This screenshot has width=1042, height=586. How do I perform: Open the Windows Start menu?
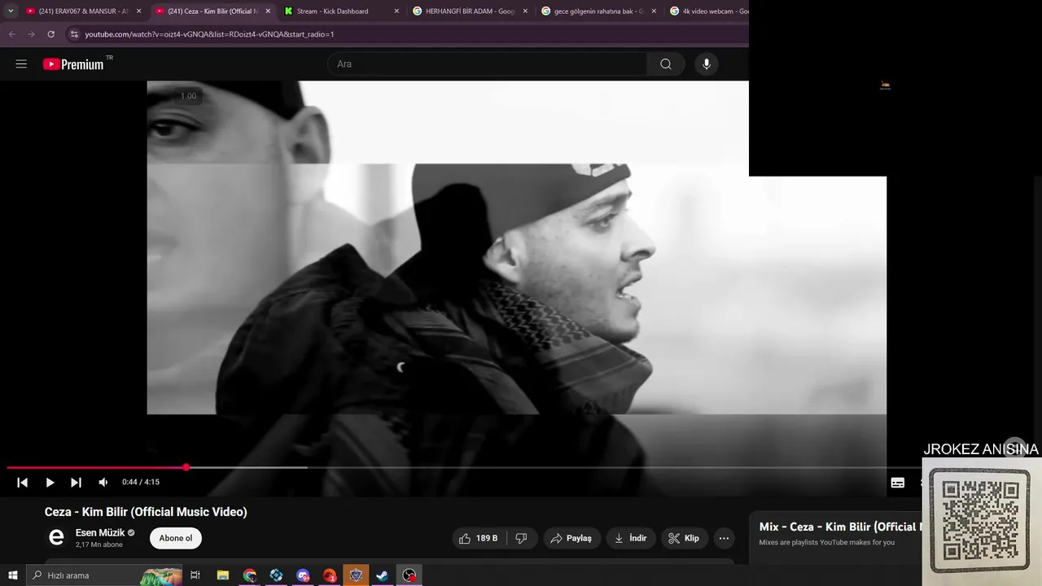(13, 575)
